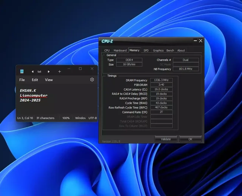The image size is (242, 196).
Task: Open the View menu in Notepad
Action: tap(49, 80)
